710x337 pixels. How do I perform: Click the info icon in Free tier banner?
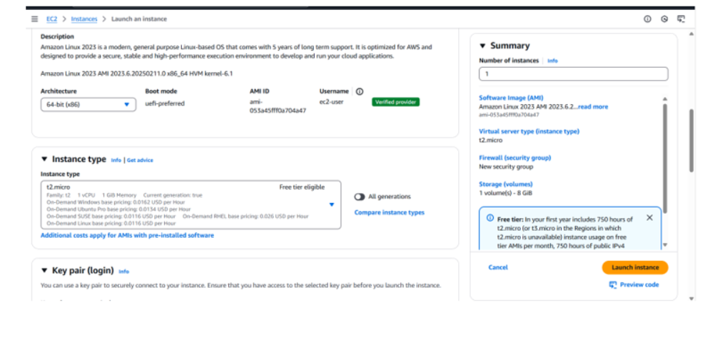(490, 218)
